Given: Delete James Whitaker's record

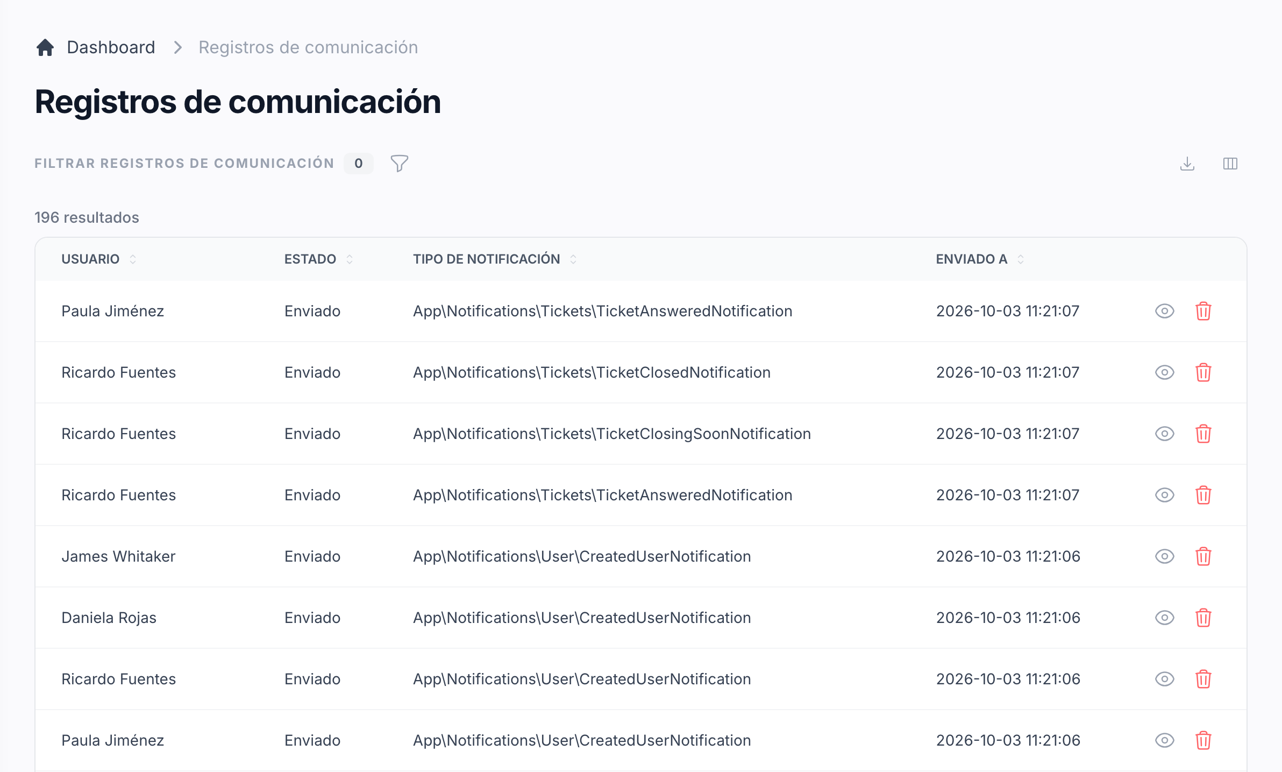Looking at the screenshot, I should (x=1203, y=556).
